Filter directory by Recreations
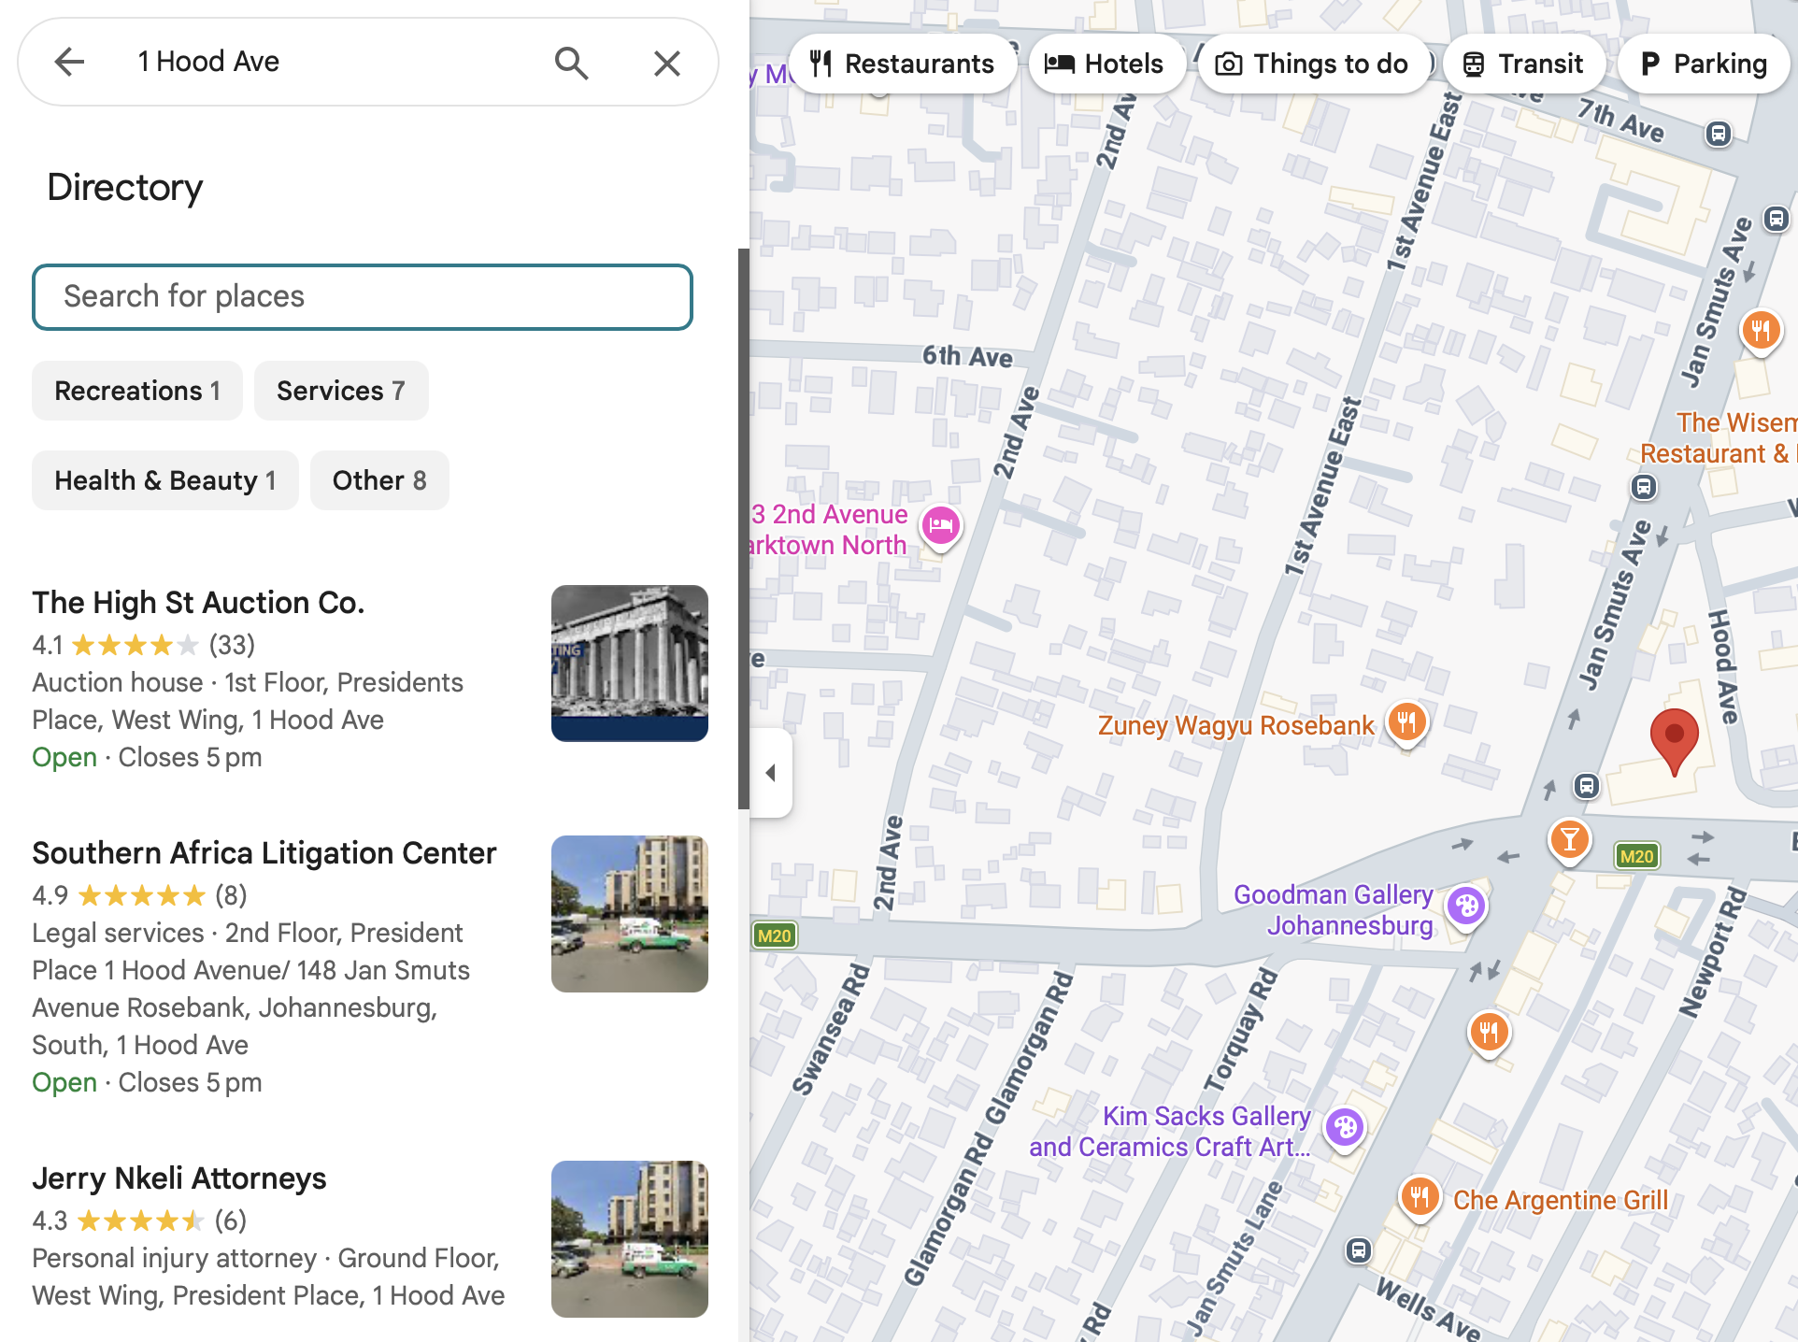 (137, 391)
